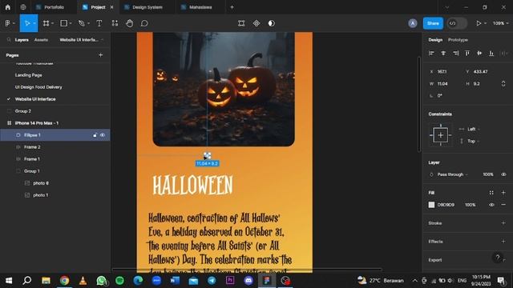Align horizontal centers icon

coord(443,54)
